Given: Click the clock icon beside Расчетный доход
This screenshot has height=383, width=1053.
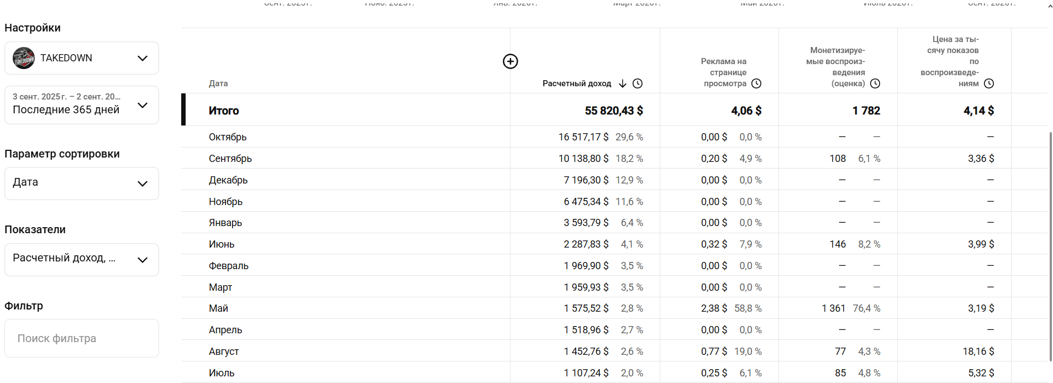Looking at the screenshot, I should 638,83.
